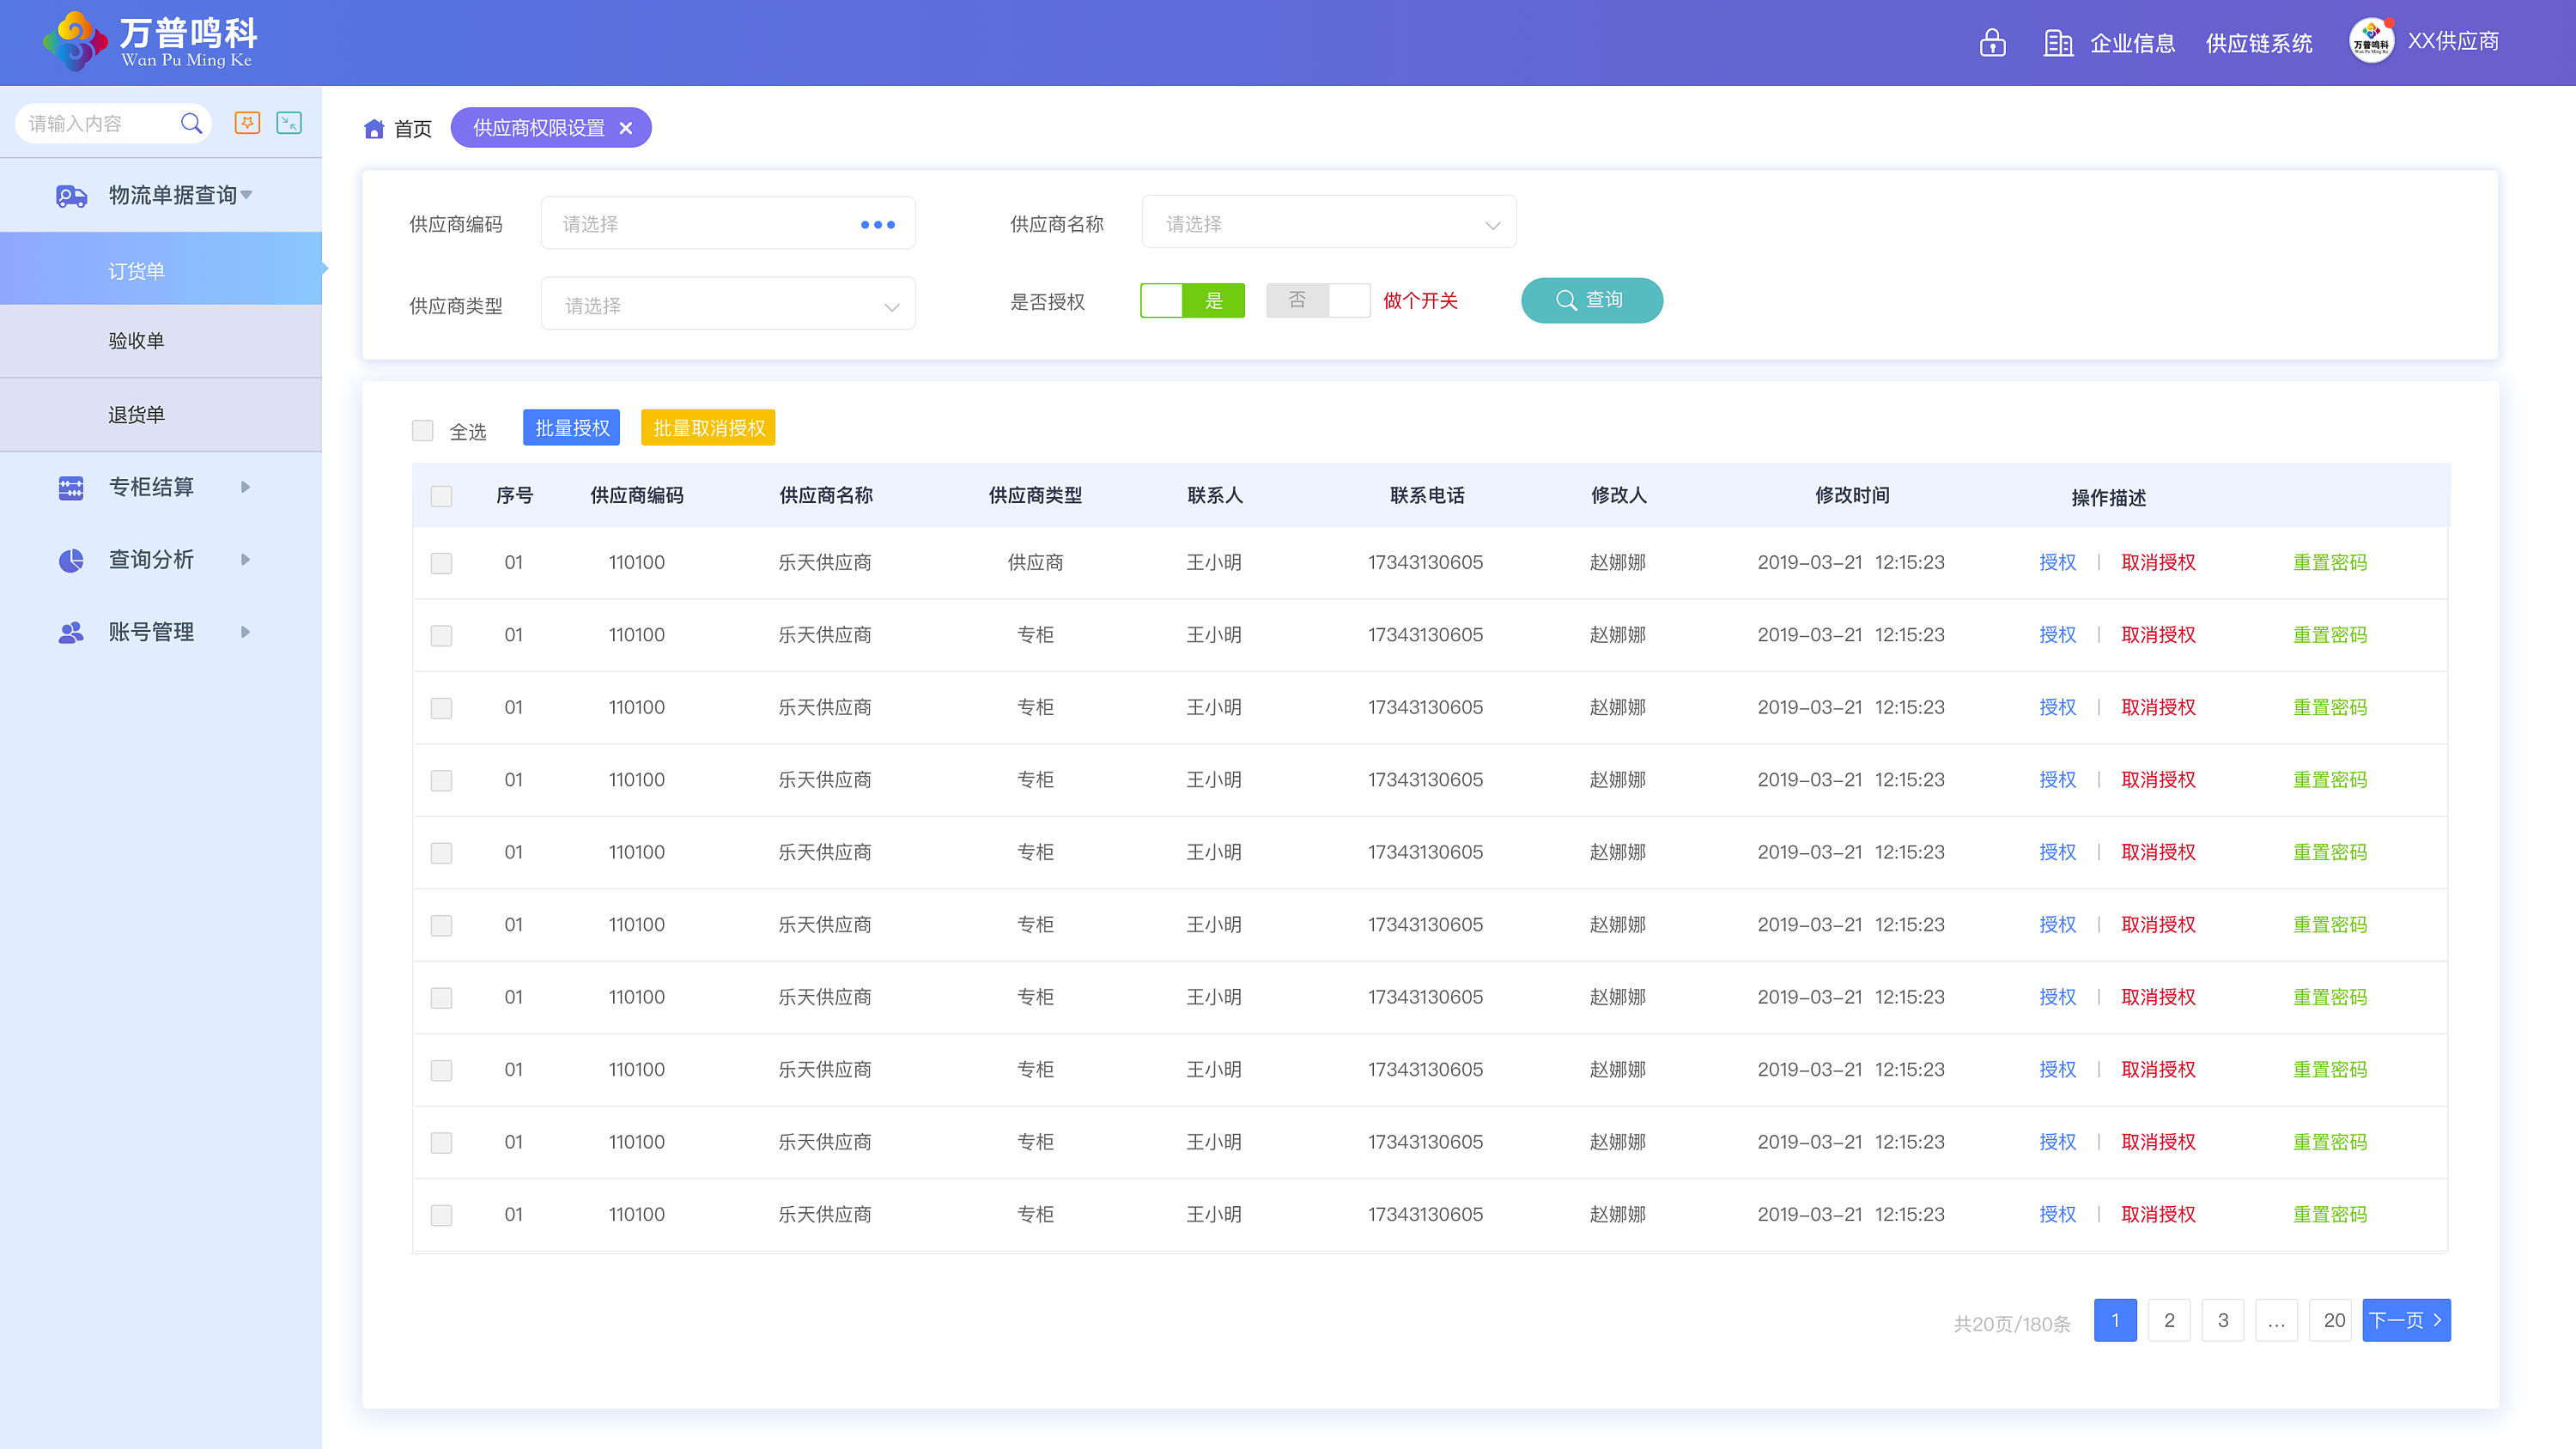The width and height of the screenshot is (2576, 1449).
Task: Open the 供应商名称 dropdown
Action: point(1328,223)
